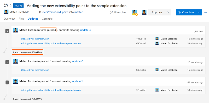
Task: Click the reviewer avatar with clock badge
Action: [x=135, y=13]
